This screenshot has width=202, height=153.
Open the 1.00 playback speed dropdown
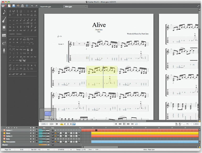pos(194,124)
